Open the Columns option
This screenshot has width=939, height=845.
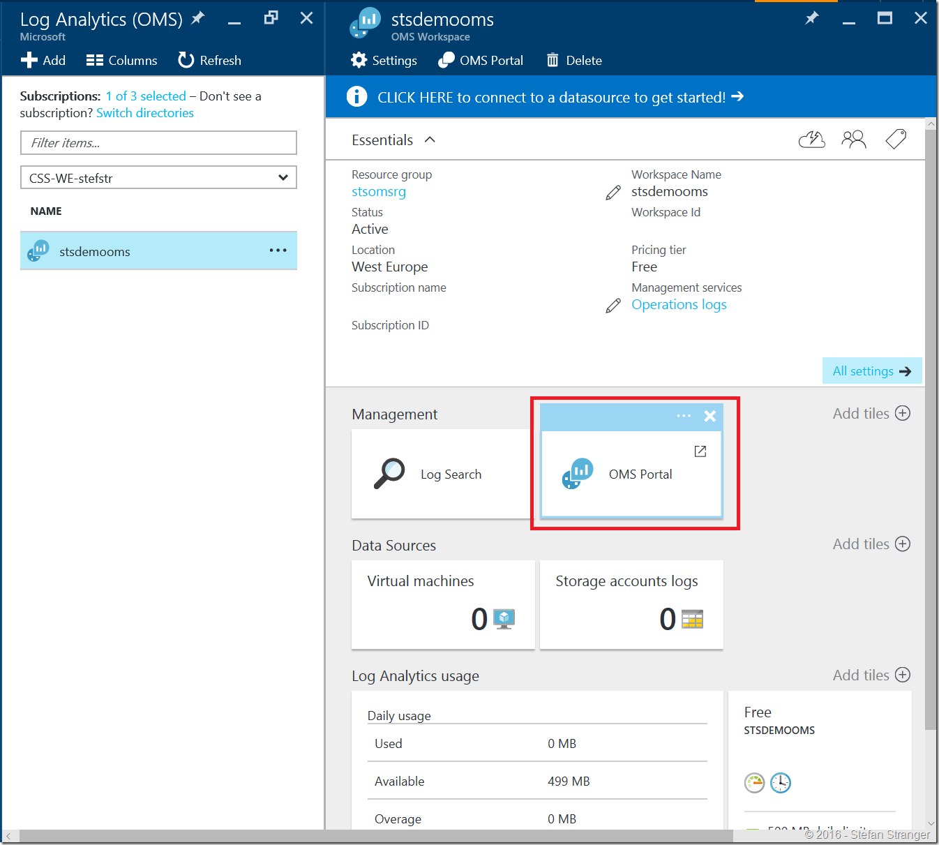tap(122, 61)
